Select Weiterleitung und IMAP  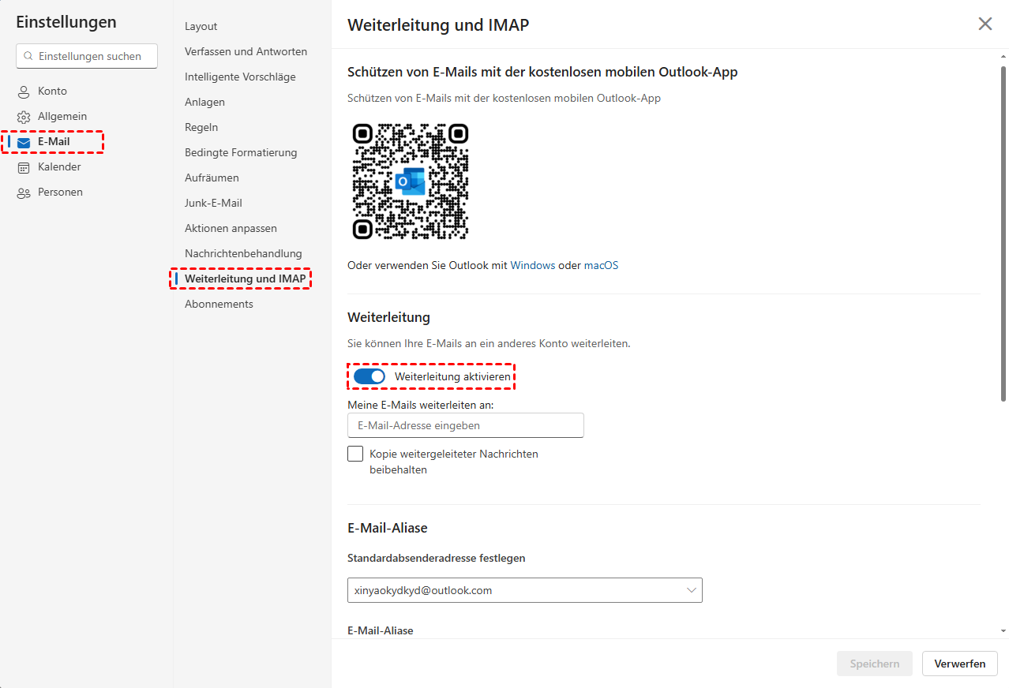[246, 279]
